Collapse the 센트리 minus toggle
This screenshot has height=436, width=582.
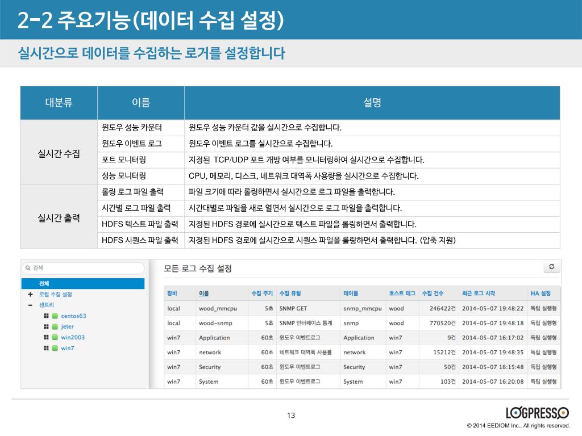(31, 305)
